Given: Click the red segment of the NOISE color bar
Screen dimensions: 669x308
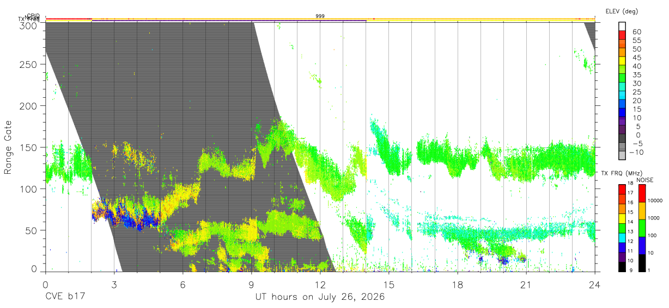Looking at the screenshot, I should coord(642,193).
